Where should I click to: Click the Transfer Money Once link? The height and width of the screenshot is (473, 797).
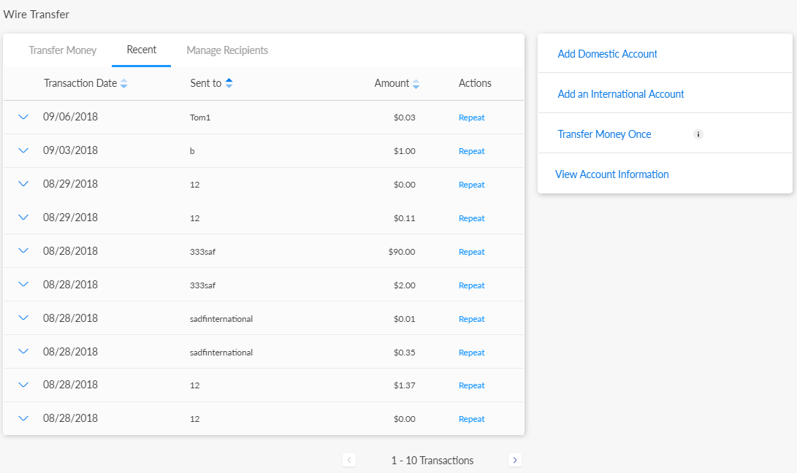(x=604, y=134)
